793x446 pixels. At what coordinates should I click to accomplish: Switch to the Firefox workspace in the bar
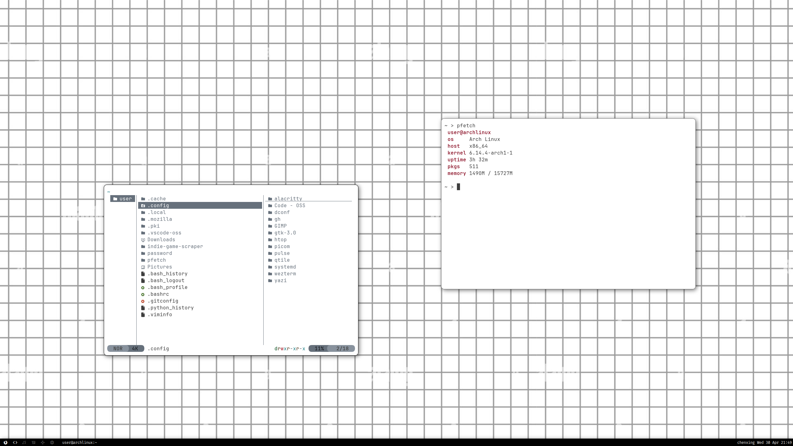[x=6, y=442]
